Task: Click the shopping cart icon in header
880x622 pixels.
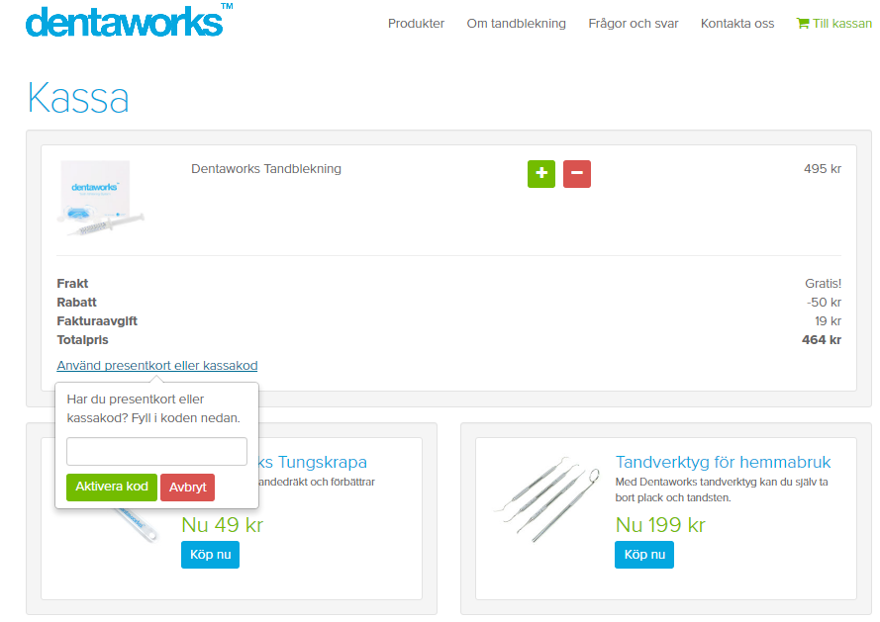Action: tap(803, 24)
